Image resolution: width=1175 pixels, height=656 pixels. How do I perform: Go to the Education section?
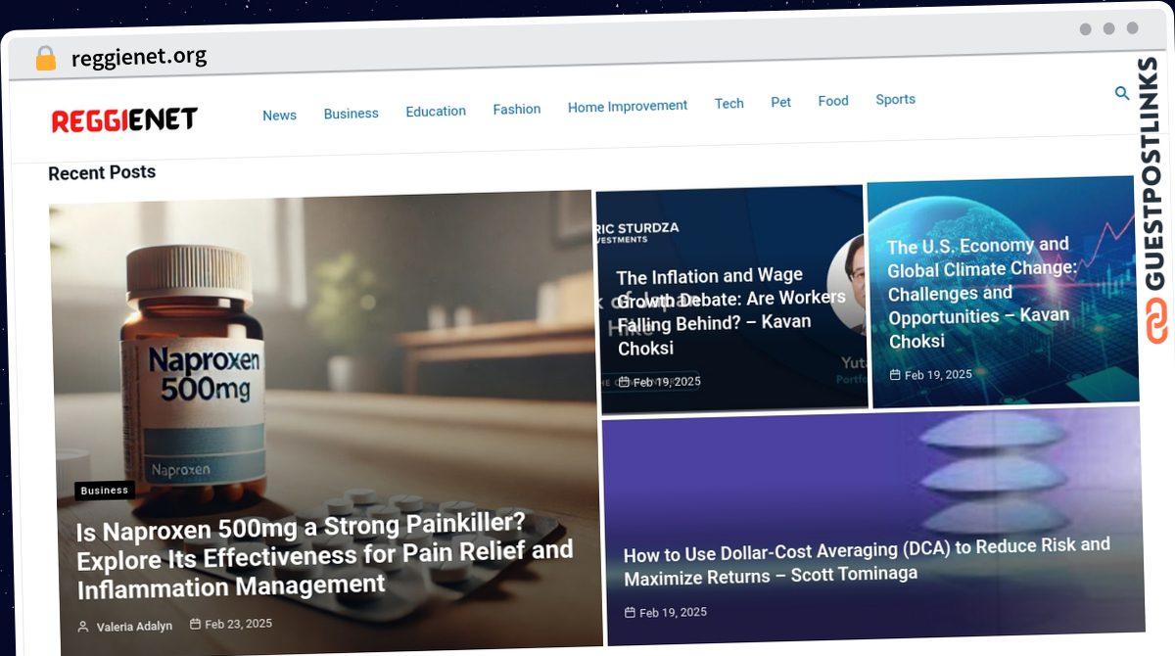(x=436, y=112)
